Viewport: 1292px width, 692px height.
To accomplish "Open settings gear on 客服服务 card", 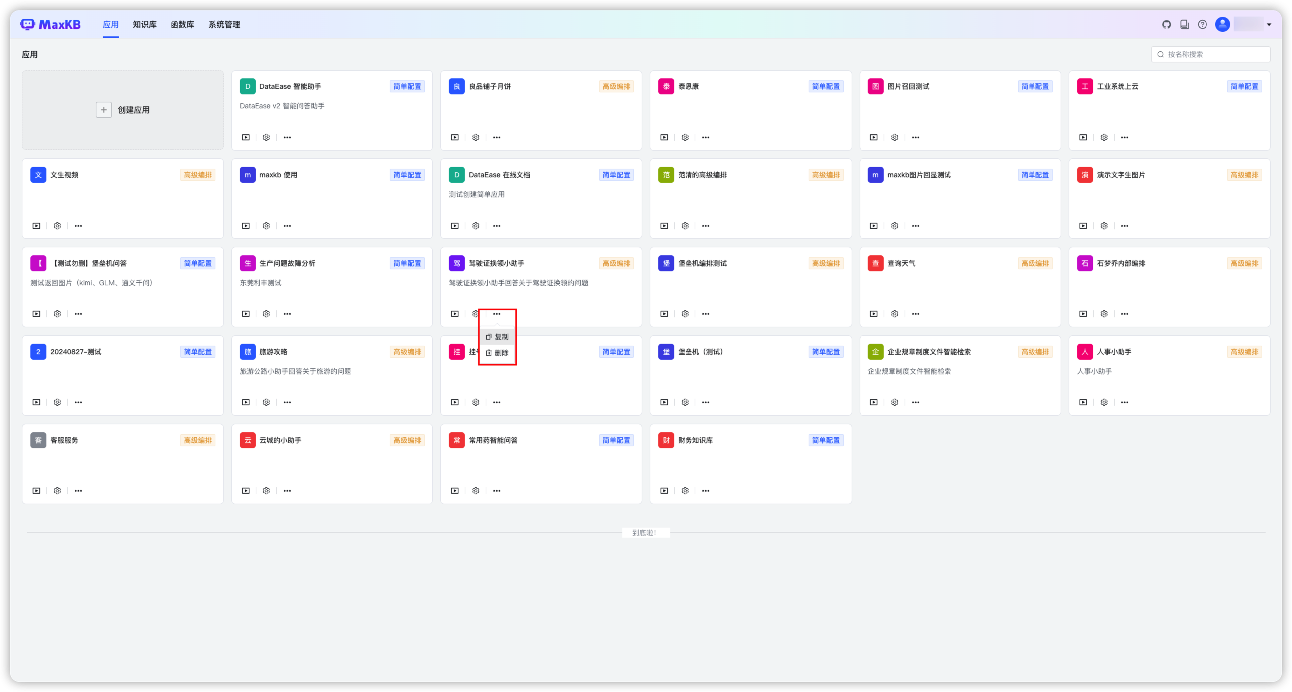I will pyautogui.click(x=57, y=491).
